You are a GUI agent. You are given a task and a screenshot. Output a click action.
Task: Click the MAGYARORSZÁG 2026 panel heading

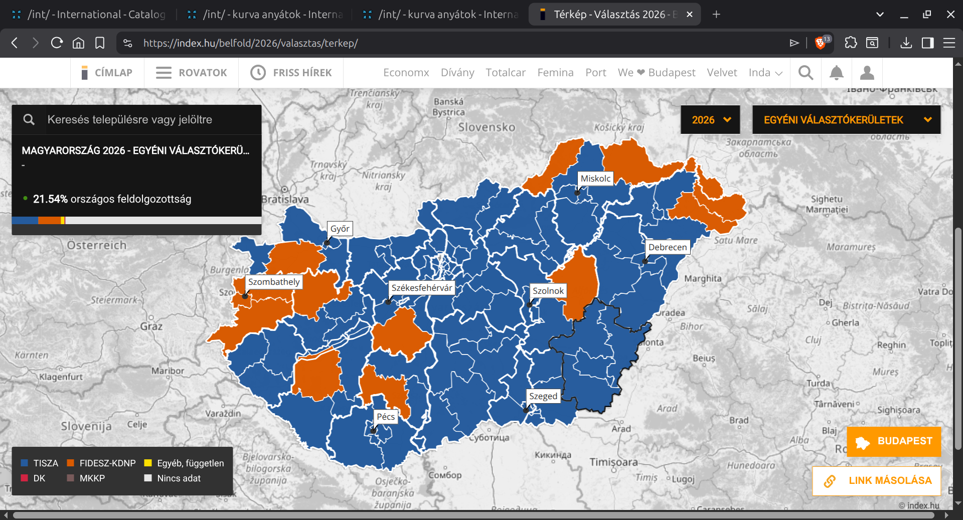pos(135,150)
